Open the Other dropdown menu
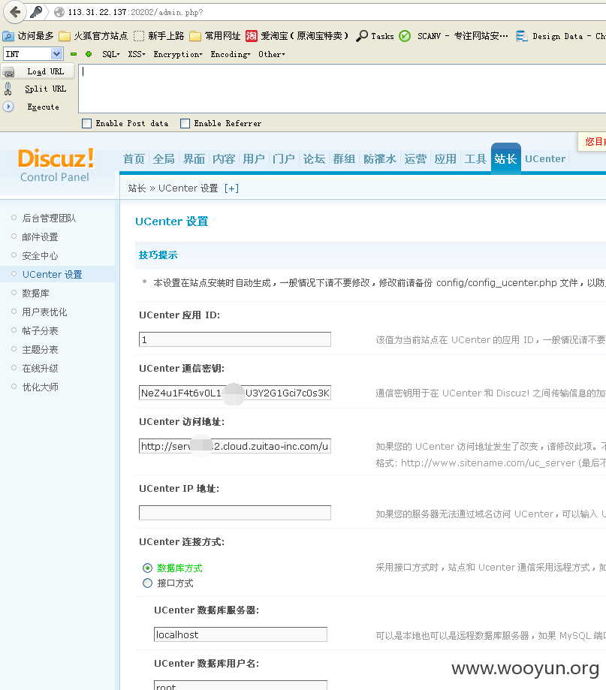606x690 pixels. tap(272, 54)
